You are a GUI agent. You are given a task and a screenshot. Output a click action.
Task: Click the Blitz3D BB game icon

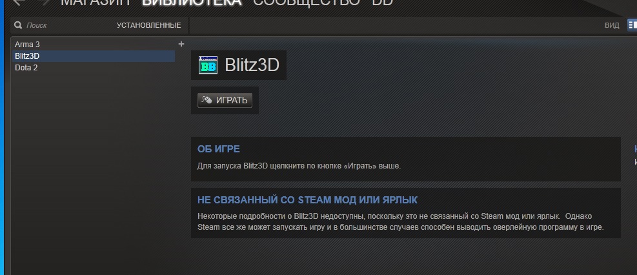coord(208,65)
